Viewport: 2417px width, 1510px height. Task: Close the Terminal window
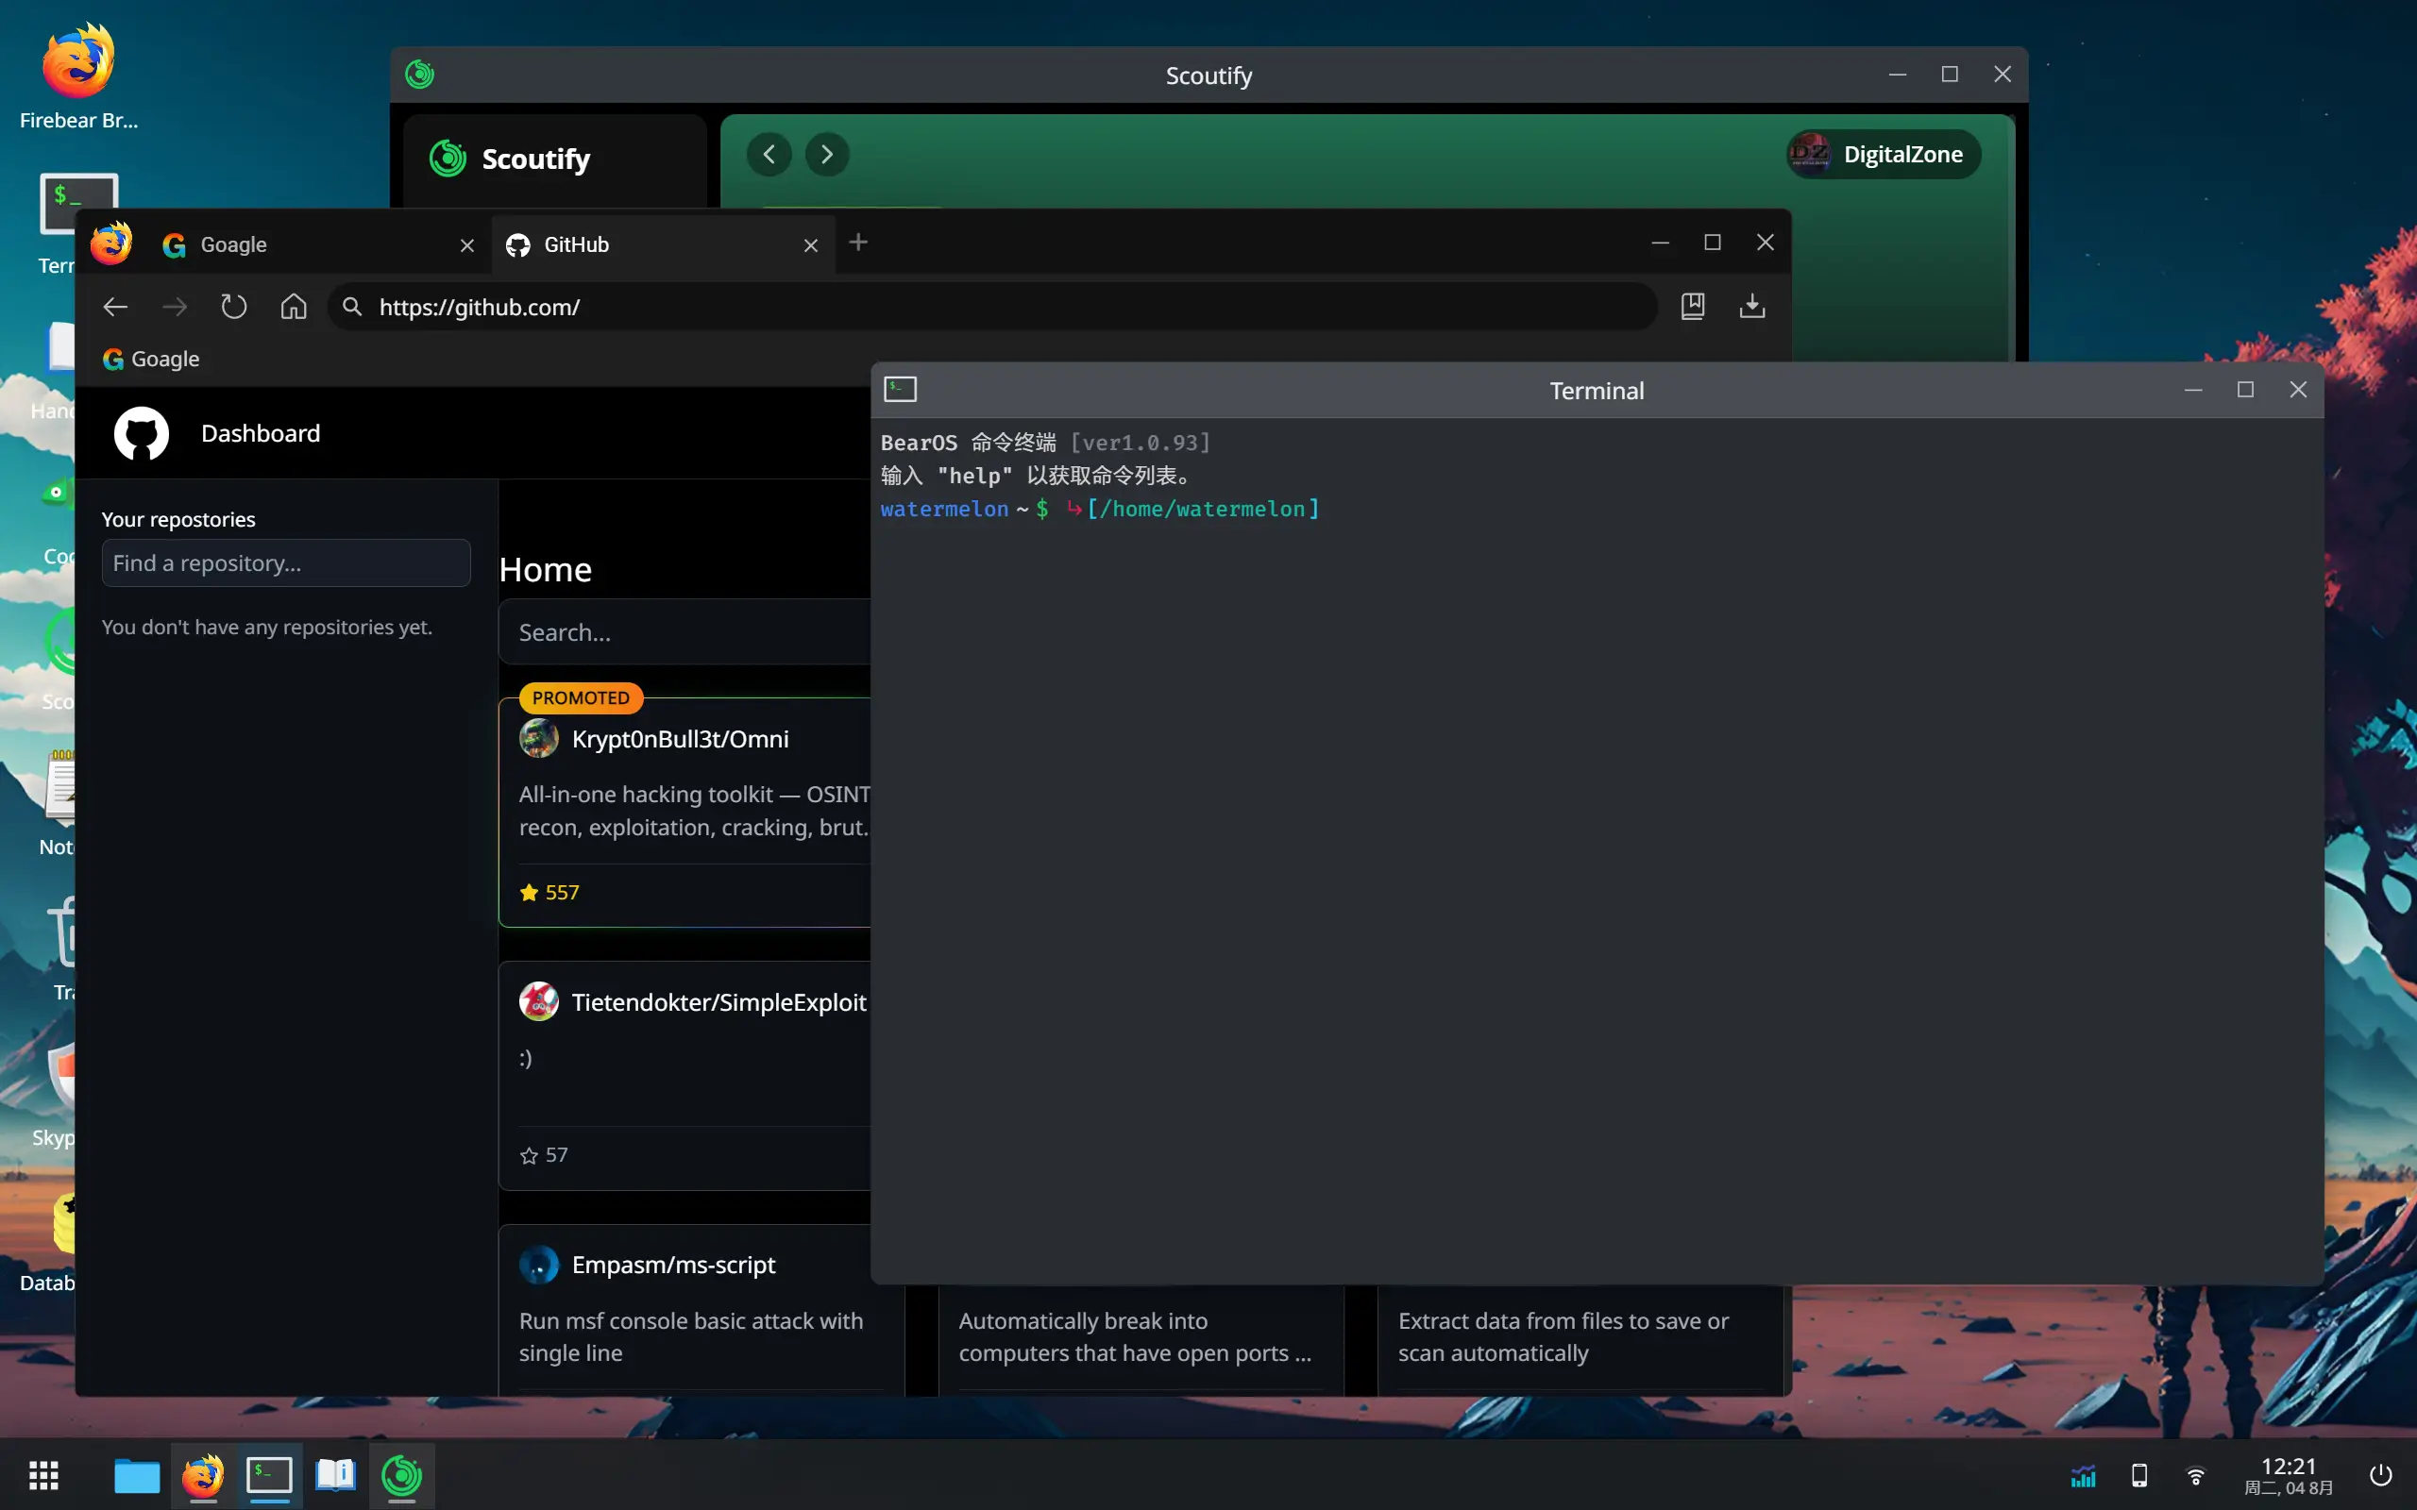coord(2298,390)
